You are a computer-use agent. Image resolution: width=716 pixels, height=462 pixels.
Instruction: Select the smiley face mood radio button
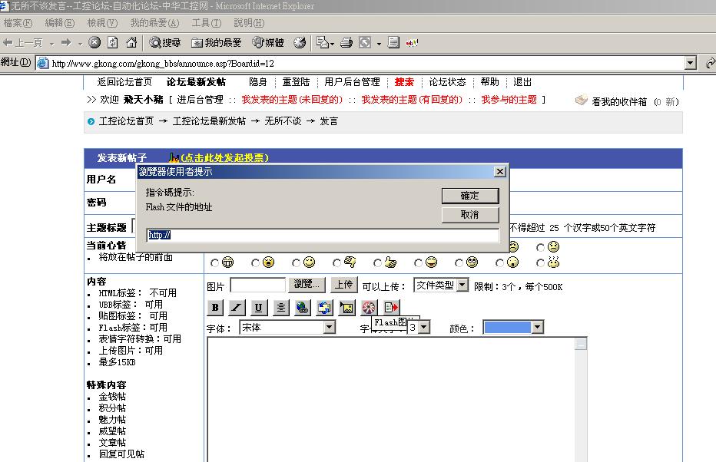pos(296,263)
